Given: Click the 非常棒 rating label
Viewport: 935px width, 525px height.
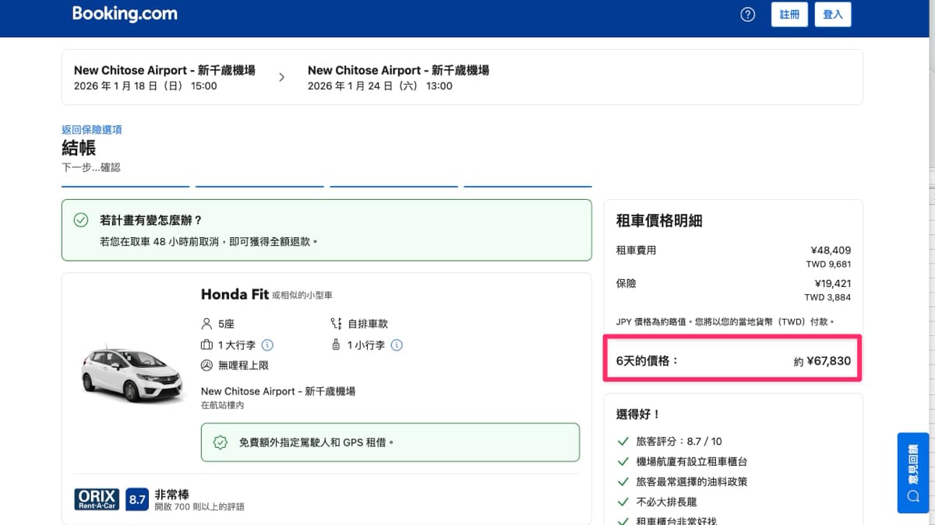Looking at the screenshot, I should [x=172, y=494].
